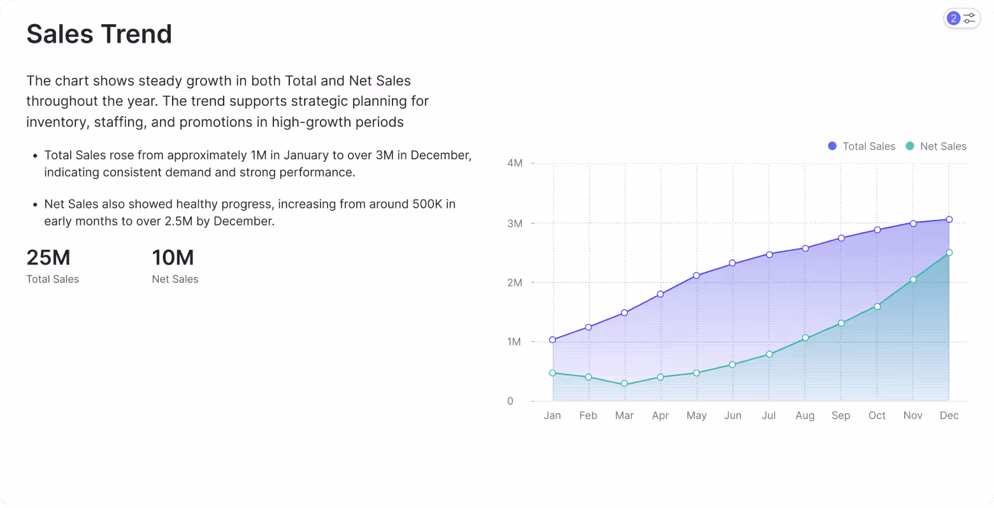This screenshot has height=508, width=994.
Task: Click the March dip point on the Net Sales curve
Action: tap(624, 383)
